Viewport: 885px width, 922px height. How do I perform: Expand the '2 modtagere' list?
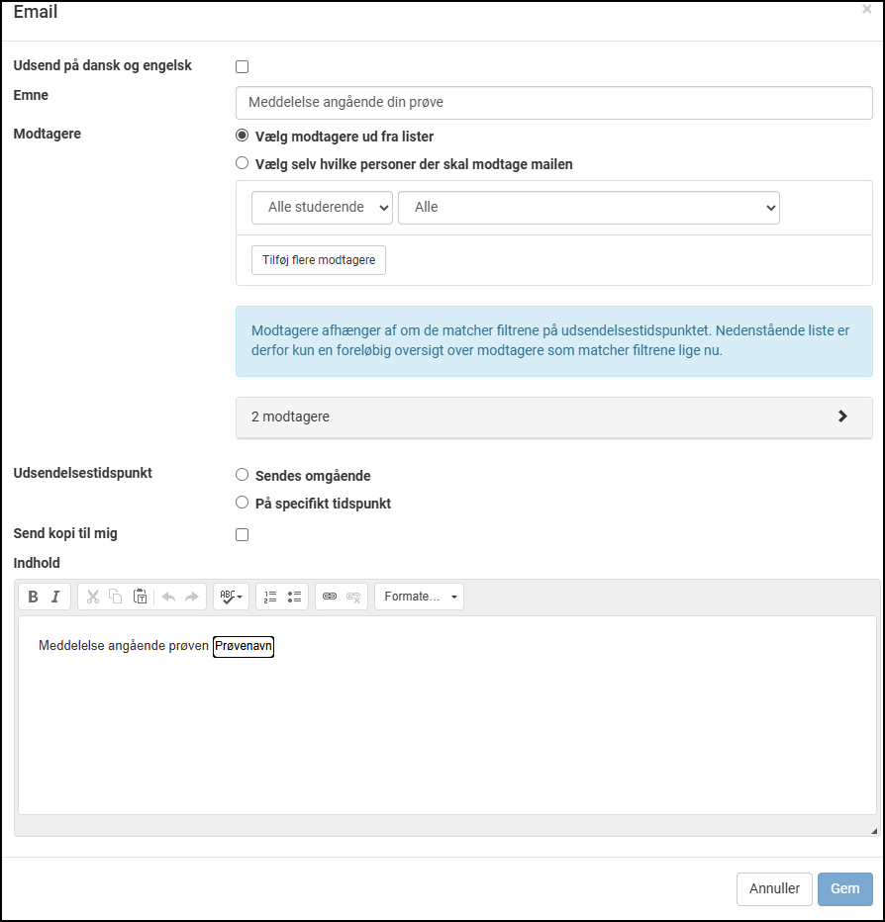point(553,416)
